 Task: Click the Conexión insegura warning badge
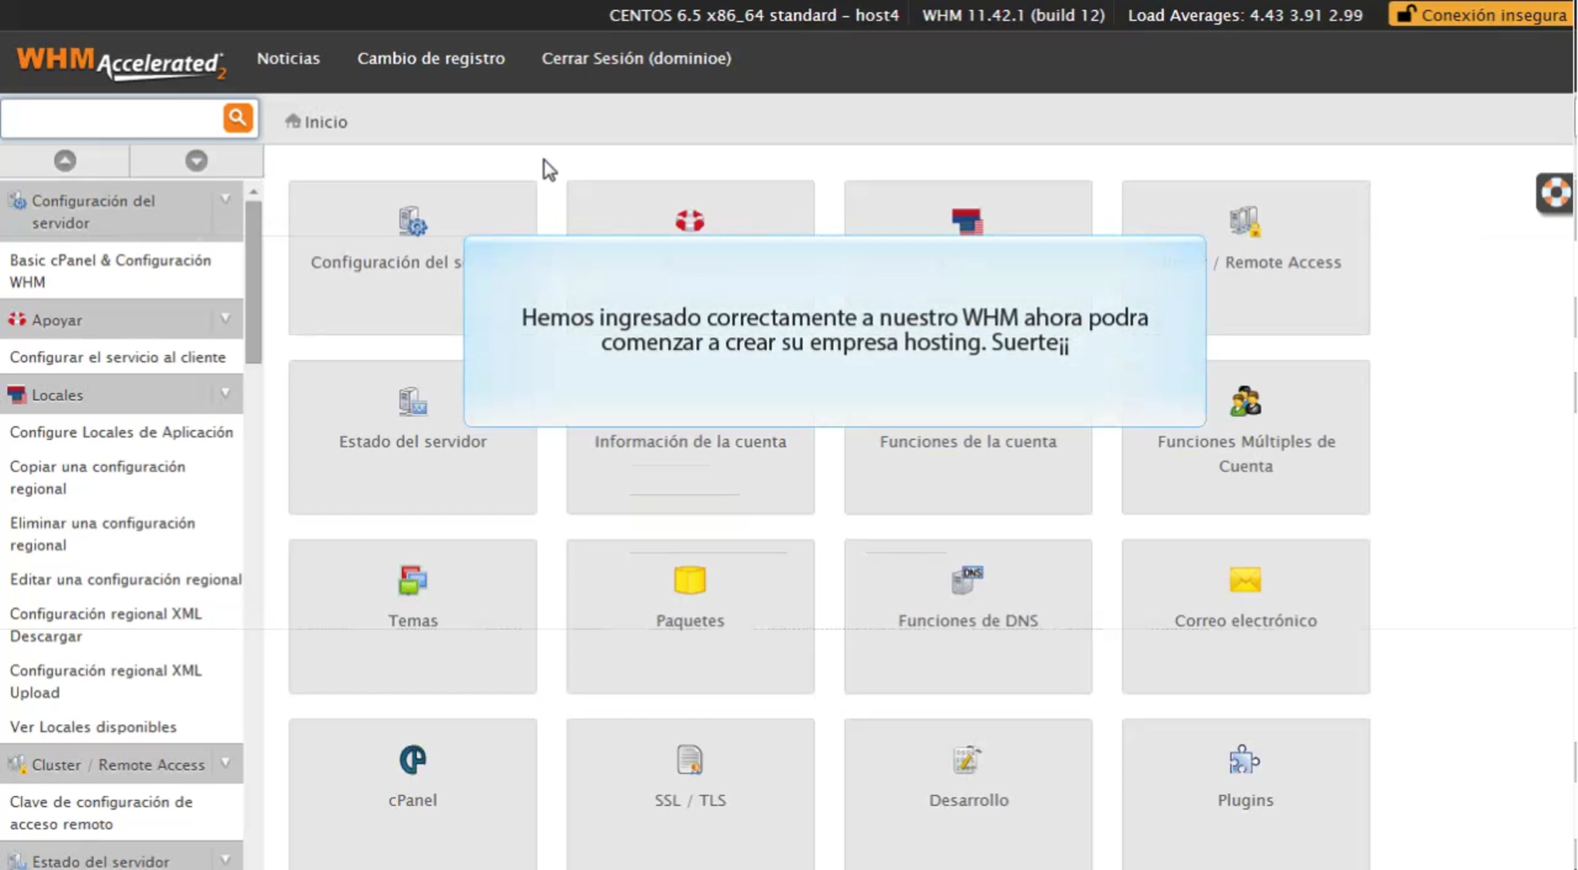pos(1481,14)
